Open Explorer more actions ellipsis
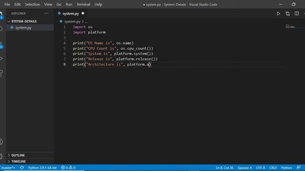 point(46,13)
